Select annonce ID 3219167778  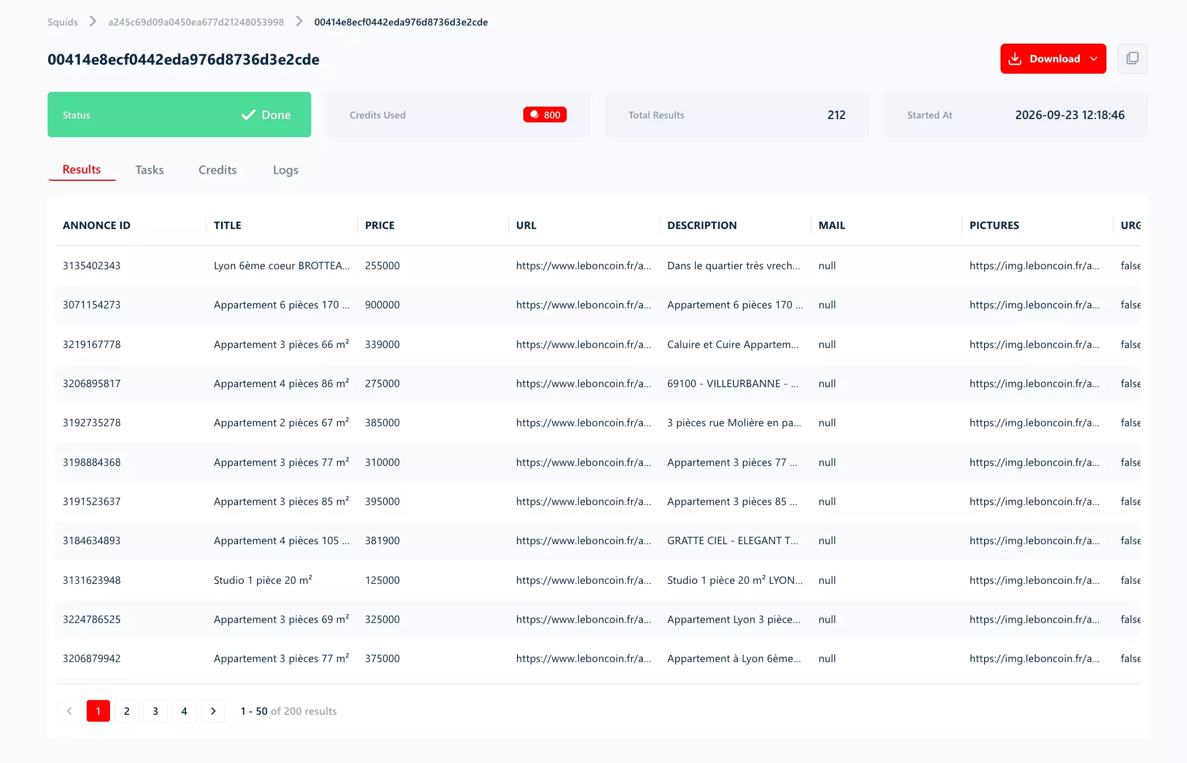pos(92,344)
